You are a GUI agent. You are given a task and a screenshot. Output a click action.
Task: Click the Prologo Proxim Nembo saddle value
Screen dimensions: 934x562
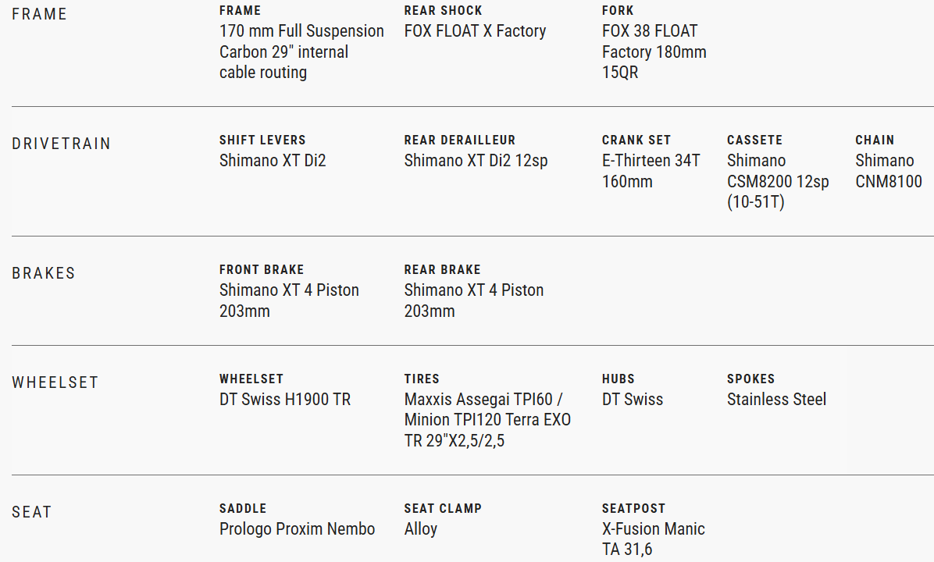(x=297, y=529)
